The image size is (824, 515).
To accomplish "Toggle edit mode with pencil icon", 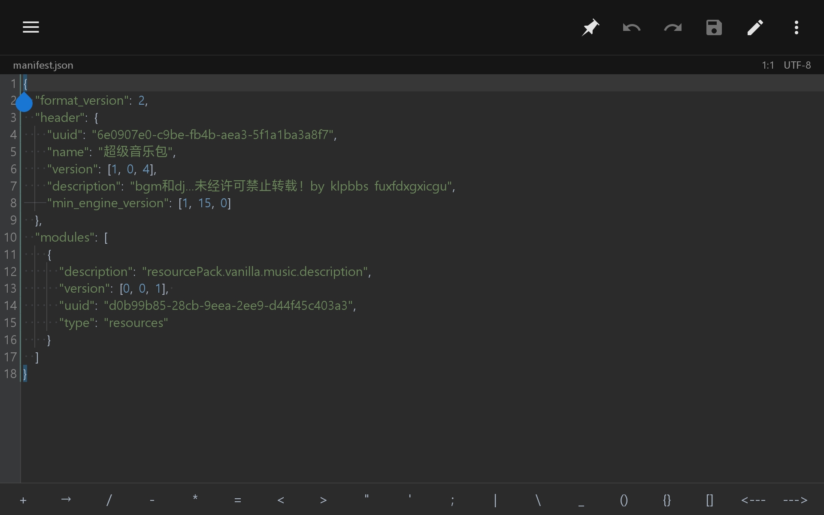I will 755,27.
